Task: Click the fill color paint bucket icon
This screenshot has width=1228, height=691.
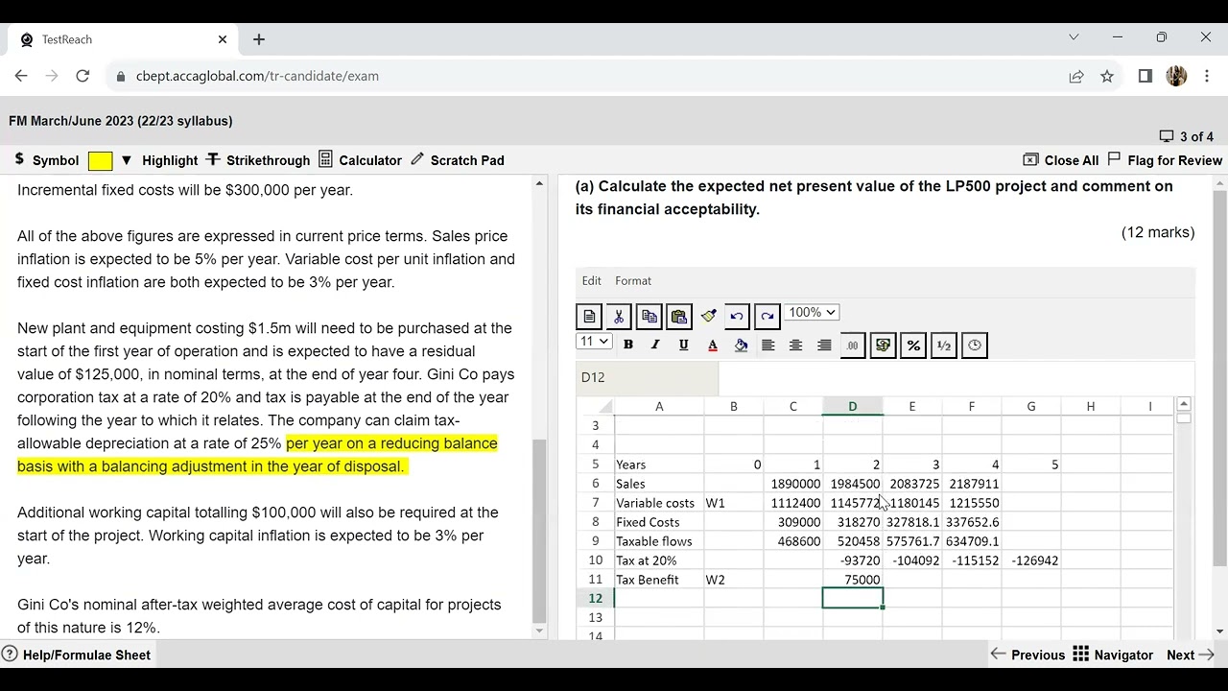Action: tap(741, 345)
